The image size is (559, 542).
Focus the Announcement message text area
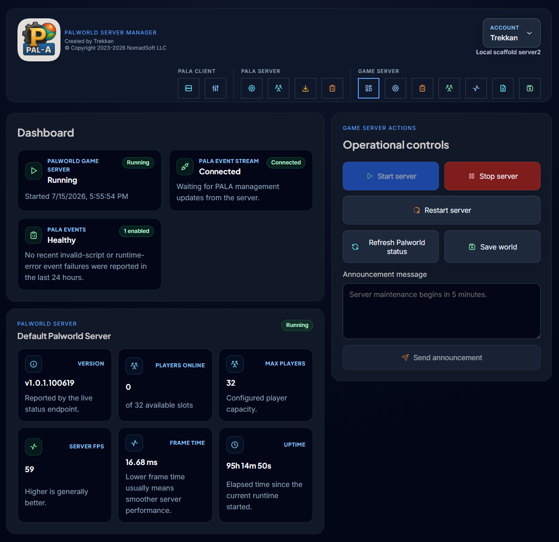coord(442,311)
